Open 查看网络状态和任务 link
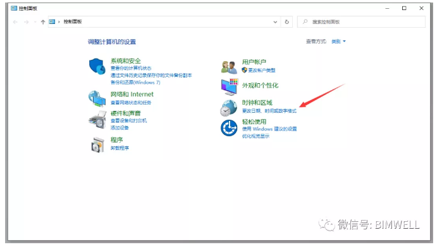 (131, 103)
